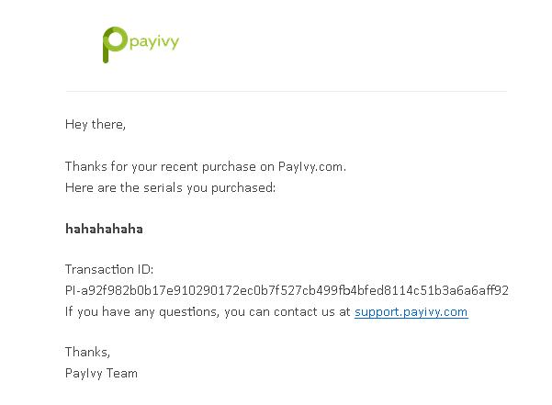
Task: Click the Hey there greeting line
Action: pyautogui.click(x=96, y=125)
